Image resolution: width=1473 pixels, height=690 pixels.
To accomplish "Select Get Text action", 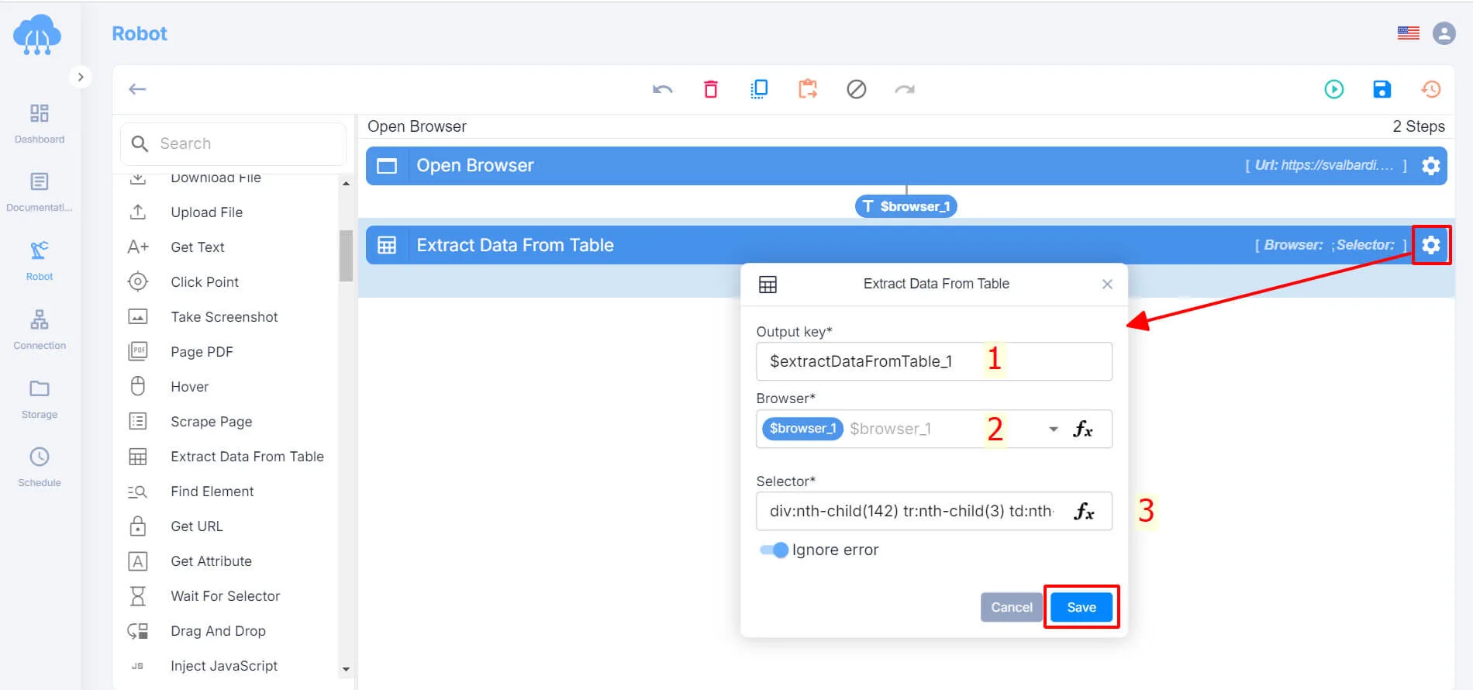I will [198, 247].
